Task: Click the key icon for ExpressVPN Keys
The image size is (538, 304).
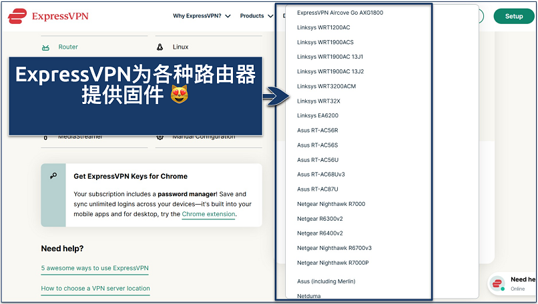Action: click(x=53, y=176)
